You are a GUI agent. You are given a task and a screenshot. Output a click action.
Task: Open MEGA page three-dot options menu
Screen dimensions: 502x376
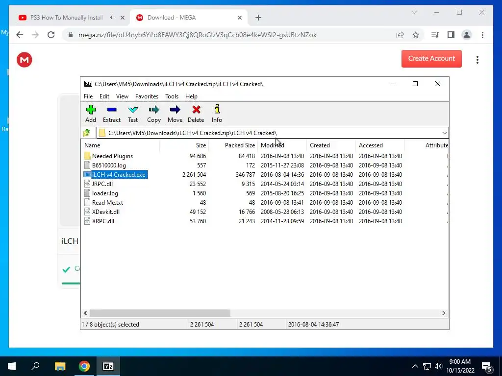[x=477, y=59]
